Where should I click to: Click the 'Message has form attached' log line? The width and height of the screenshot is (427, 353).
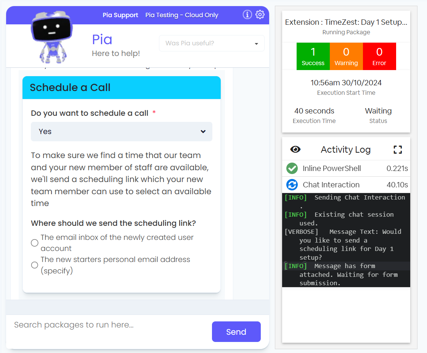346,275
